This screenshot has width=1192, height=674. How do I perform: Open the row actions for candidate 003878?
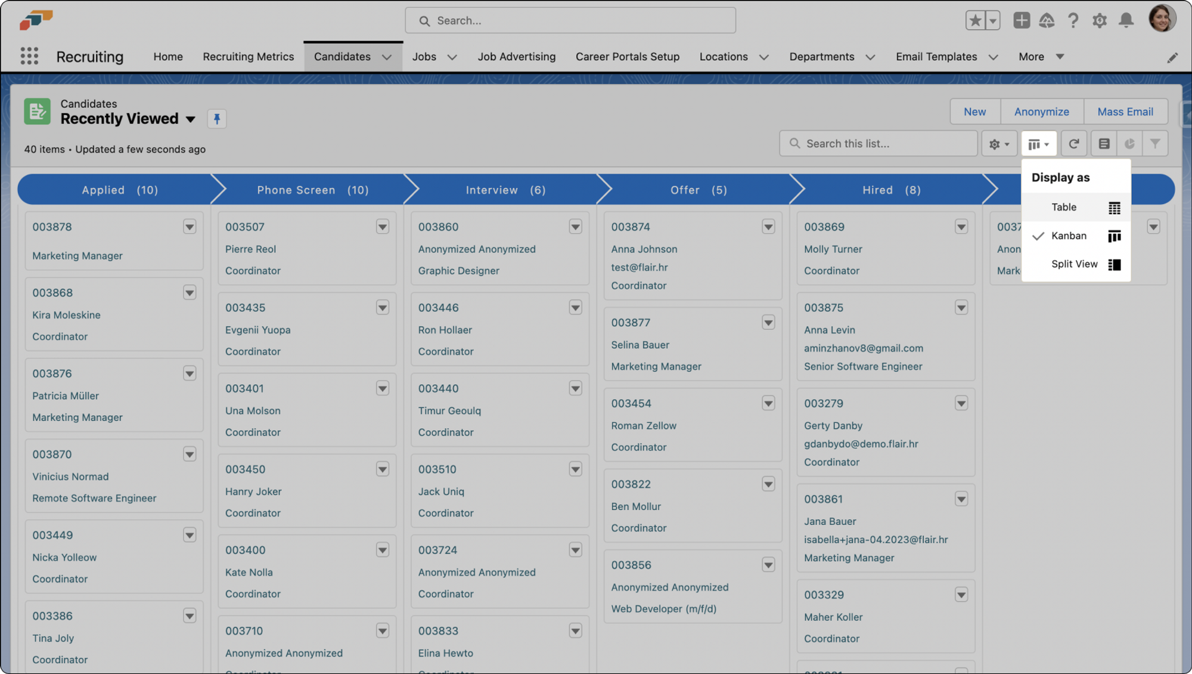(x=190, y=227)
